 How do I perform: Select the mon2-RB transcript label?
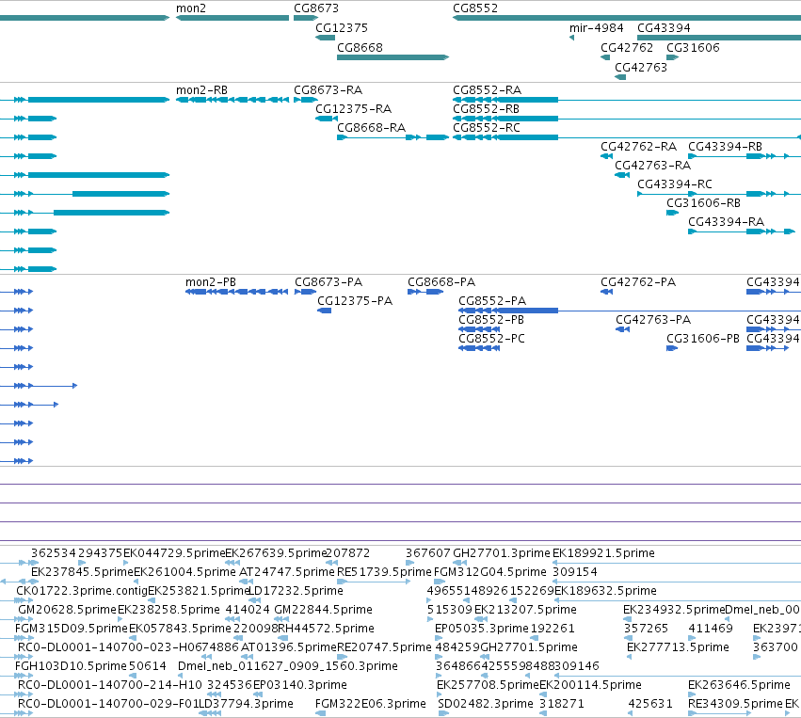(201, 90)
